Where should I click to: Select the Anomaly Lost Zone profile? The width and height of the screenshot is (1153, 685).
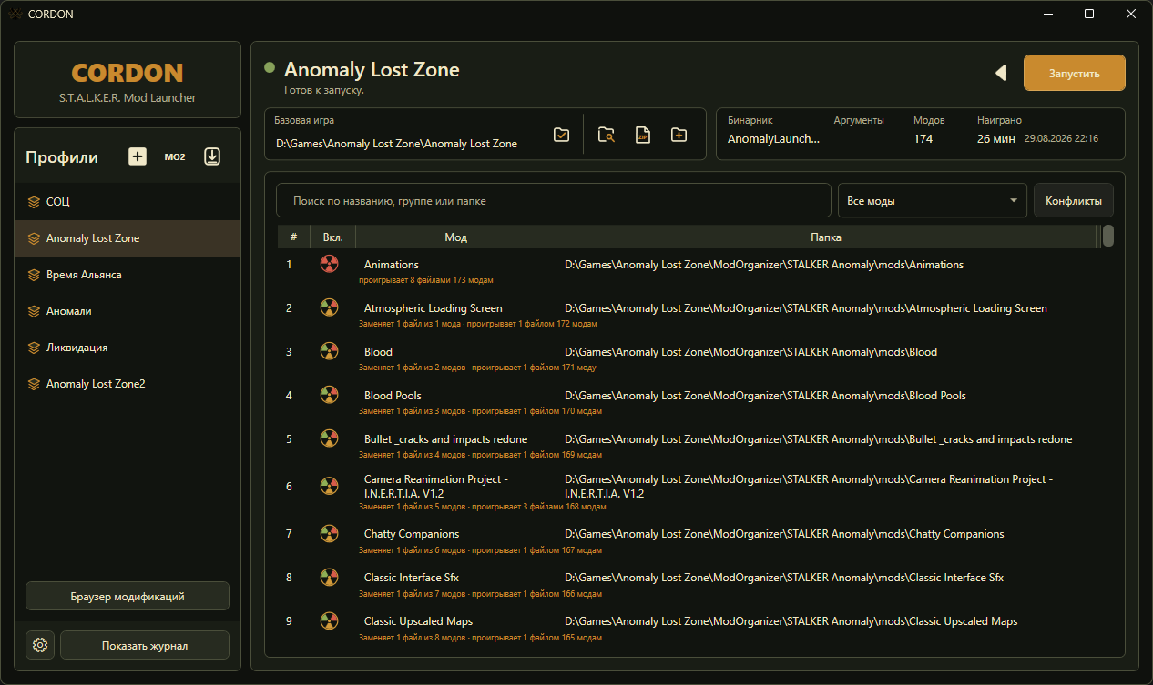[128, 238]
